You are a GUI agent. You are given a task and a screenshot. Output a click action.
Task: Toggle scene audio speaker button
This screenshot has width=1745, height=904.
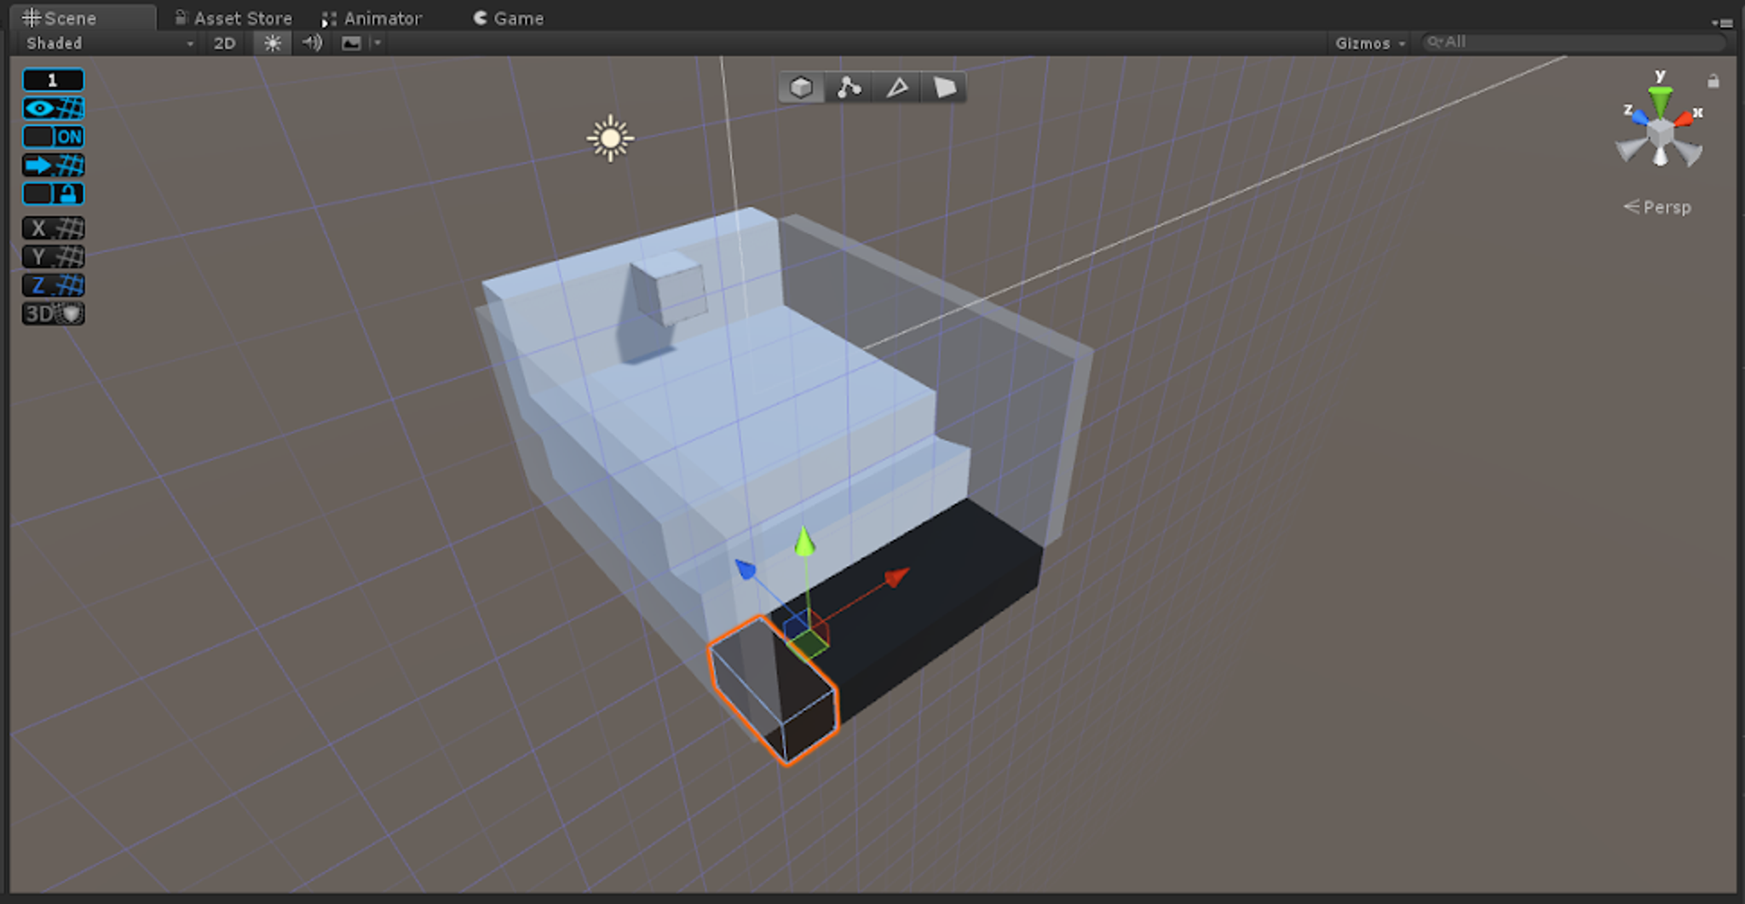pyautogui.click(x=312, y=43)
